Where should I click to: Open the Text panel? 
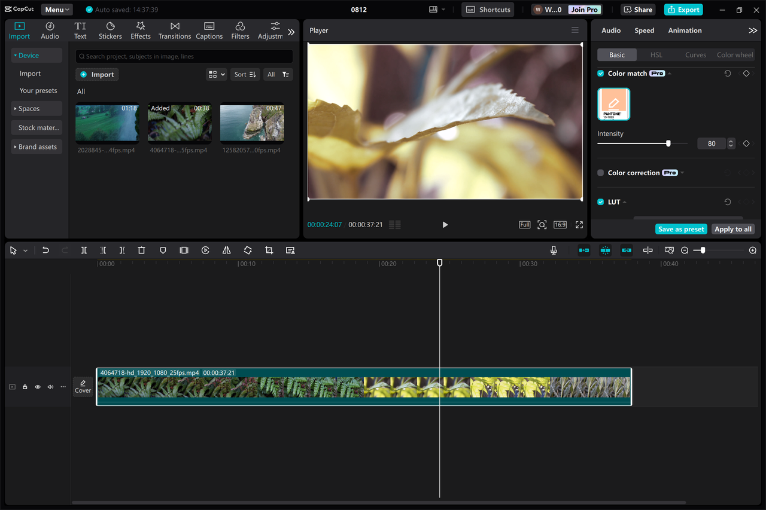click(x=80, y=30)
